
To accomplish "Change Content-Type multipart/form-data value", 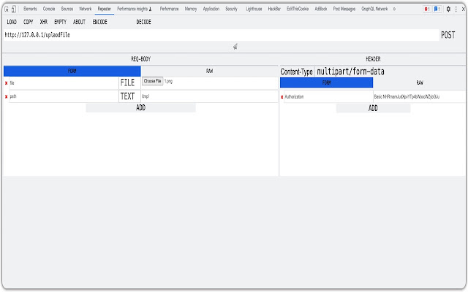I will (350, 72).
